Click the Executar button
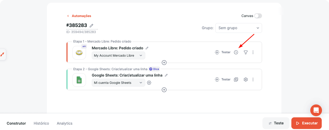 [x=307, y=123]
